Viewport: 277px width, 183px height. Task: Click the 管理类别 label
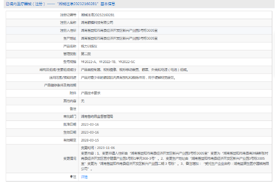(70, 54)
